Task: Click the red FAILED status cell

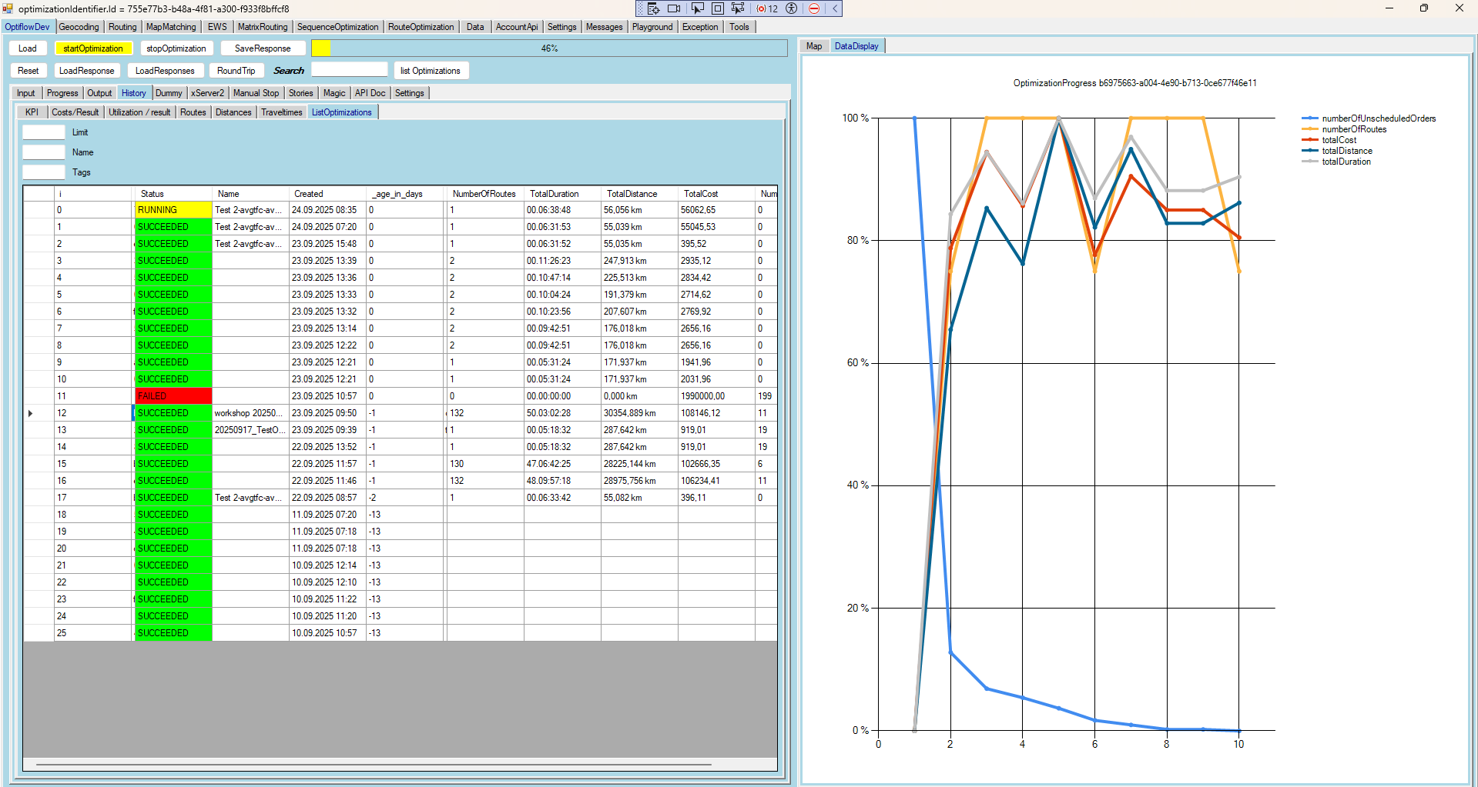Action: click(173, 396)
